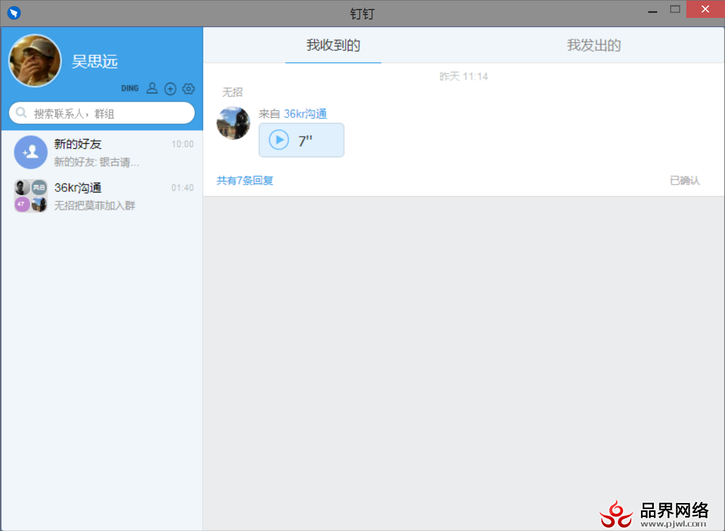Focus the 搜索联系人，群组 search field
725x531 pixels.
[x=102, y=113]
